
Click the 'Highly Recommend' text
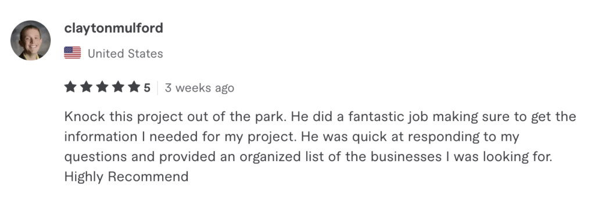(x=126, y=177)
